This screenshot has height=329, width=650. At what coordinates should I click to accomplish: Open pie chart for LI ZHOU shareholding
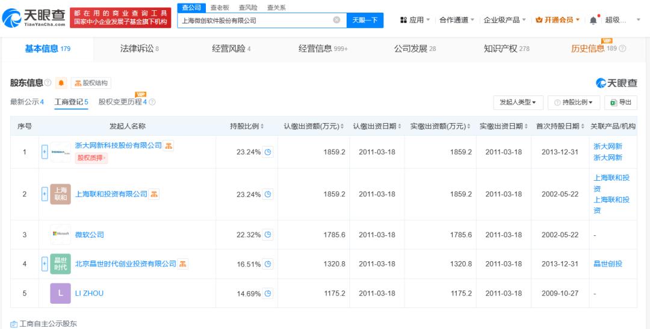pyautogui.click(x=268, y=294)
